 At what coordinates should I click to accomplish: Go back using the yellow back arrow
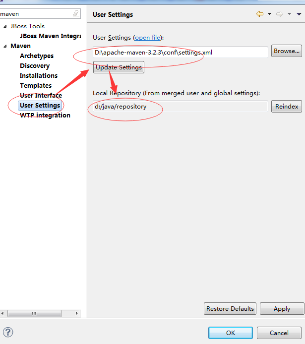pyautogui.click(x=260, y=14)
